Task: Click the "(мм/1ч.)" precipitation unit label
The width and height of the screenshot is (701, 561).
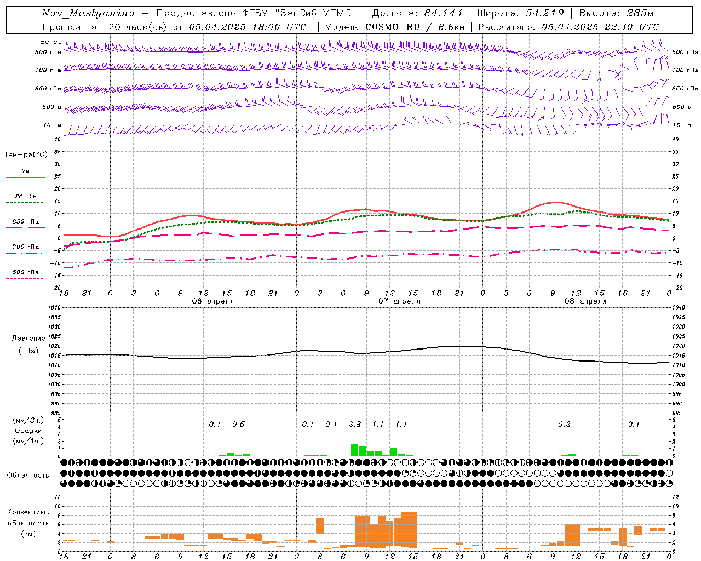Action: click(x=28, y=441)
